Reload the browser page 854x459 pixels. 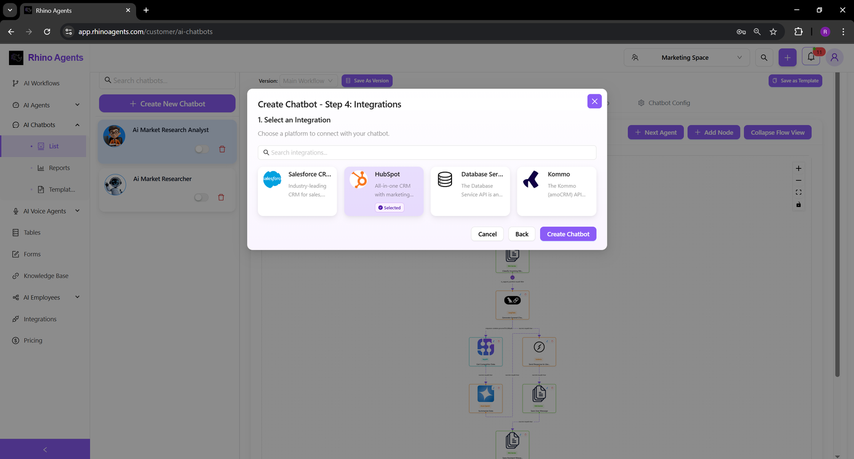[47, 31]
